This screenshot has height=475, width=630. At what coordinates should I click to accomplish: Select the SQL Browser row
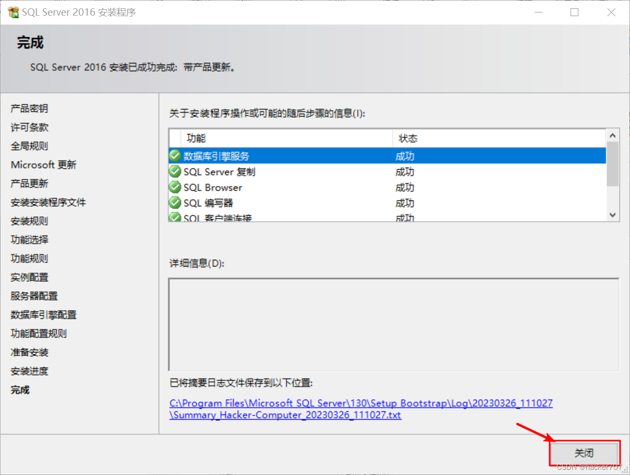coord(387,187)
